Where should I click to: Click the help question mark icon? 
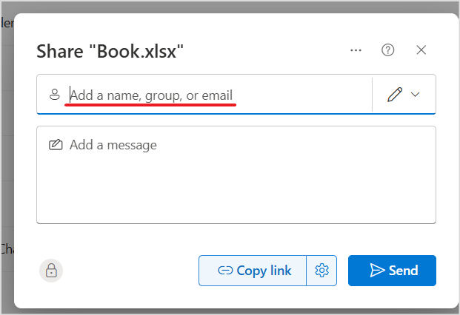pyautogui.click(x=388, y=50)
